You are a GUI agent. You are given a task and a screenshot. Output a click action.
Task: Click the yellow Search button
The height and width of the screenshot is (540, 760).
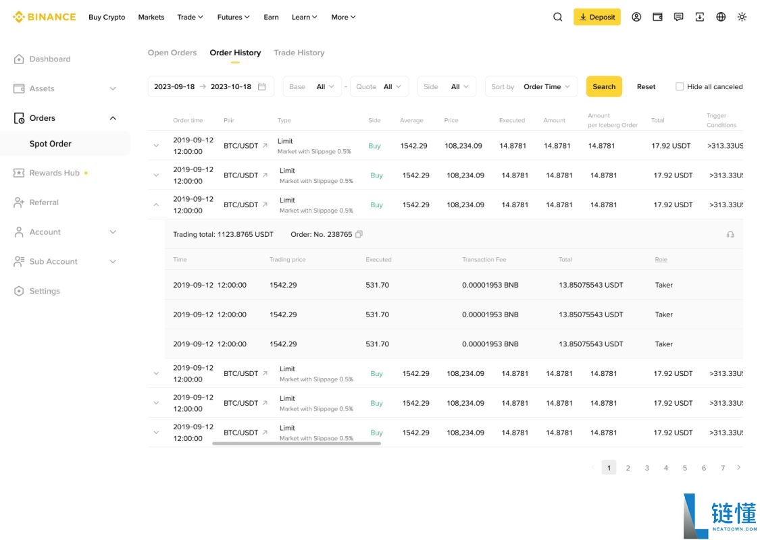[604, 86]
